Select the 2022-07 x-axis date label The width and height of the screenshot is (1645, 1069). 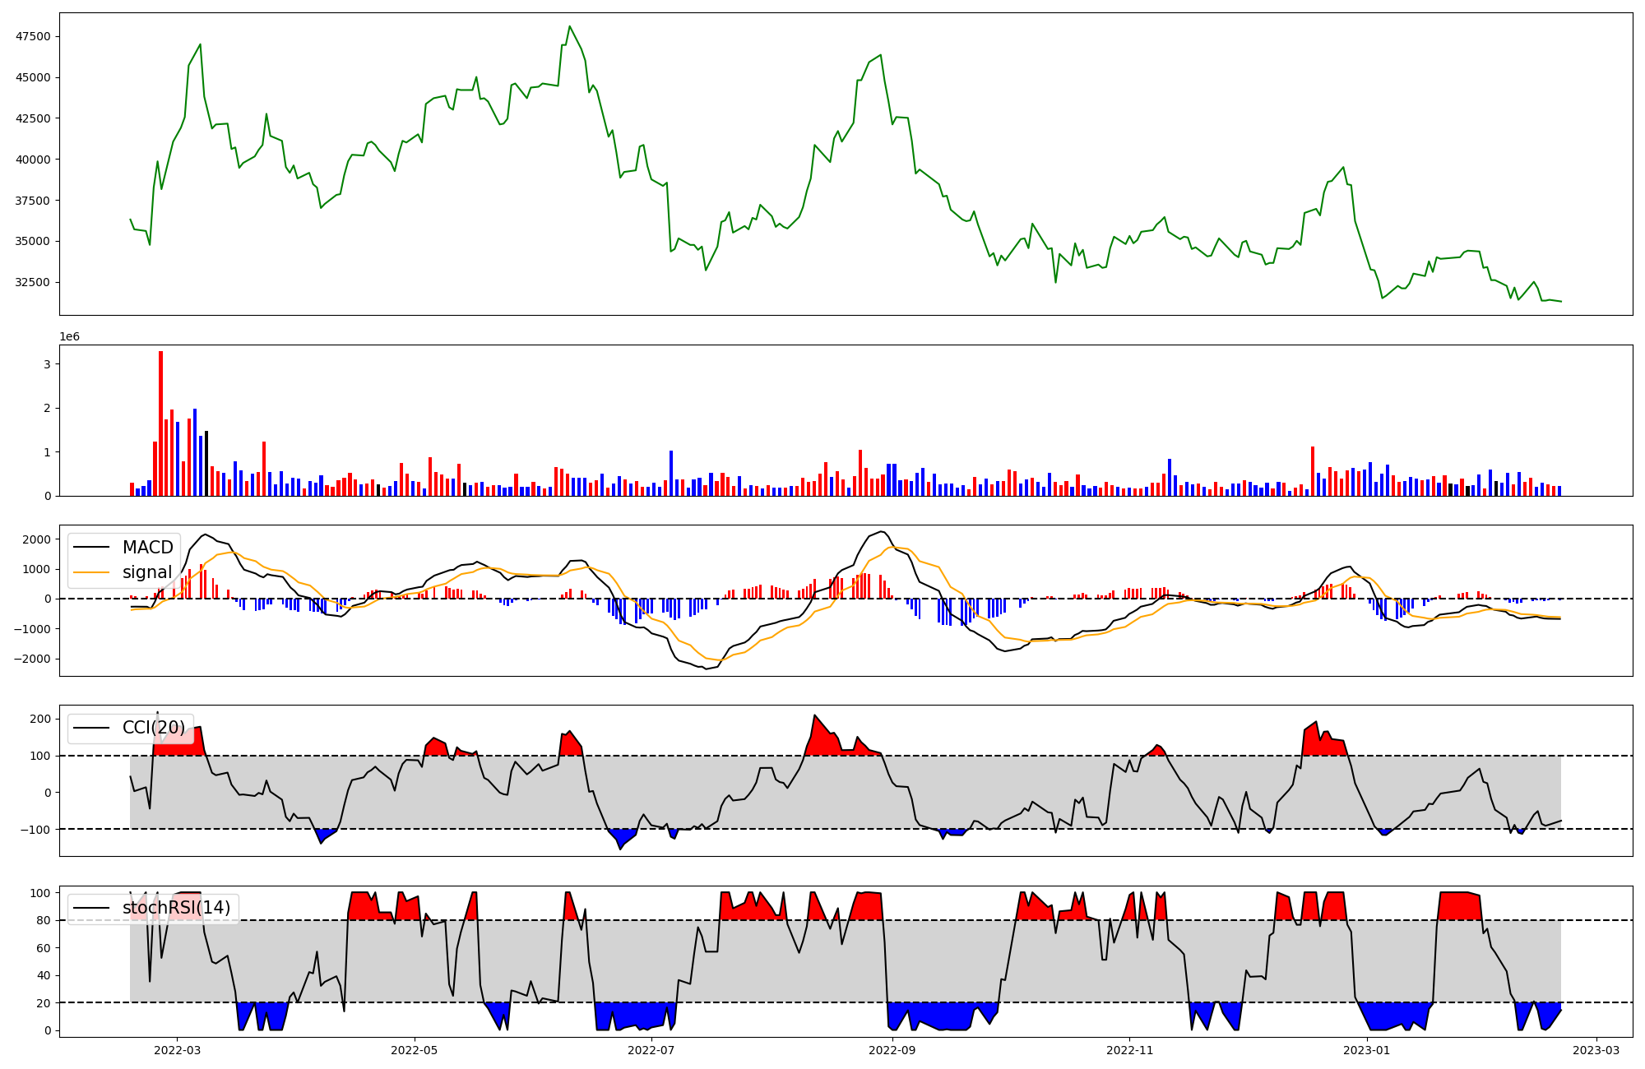651,1050
